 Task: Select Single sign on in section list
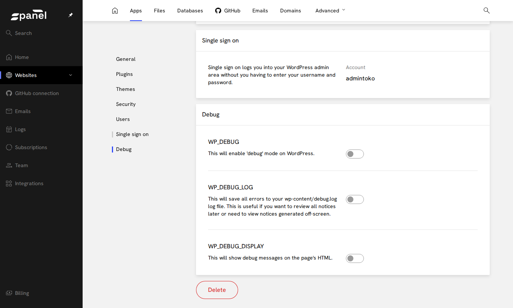[x=132, y=134]
